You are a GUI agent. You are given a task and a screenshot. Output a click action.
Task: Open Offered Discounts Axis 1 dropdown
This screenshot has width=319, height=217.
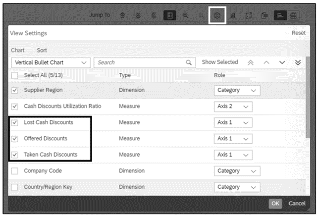click(233, 139)
